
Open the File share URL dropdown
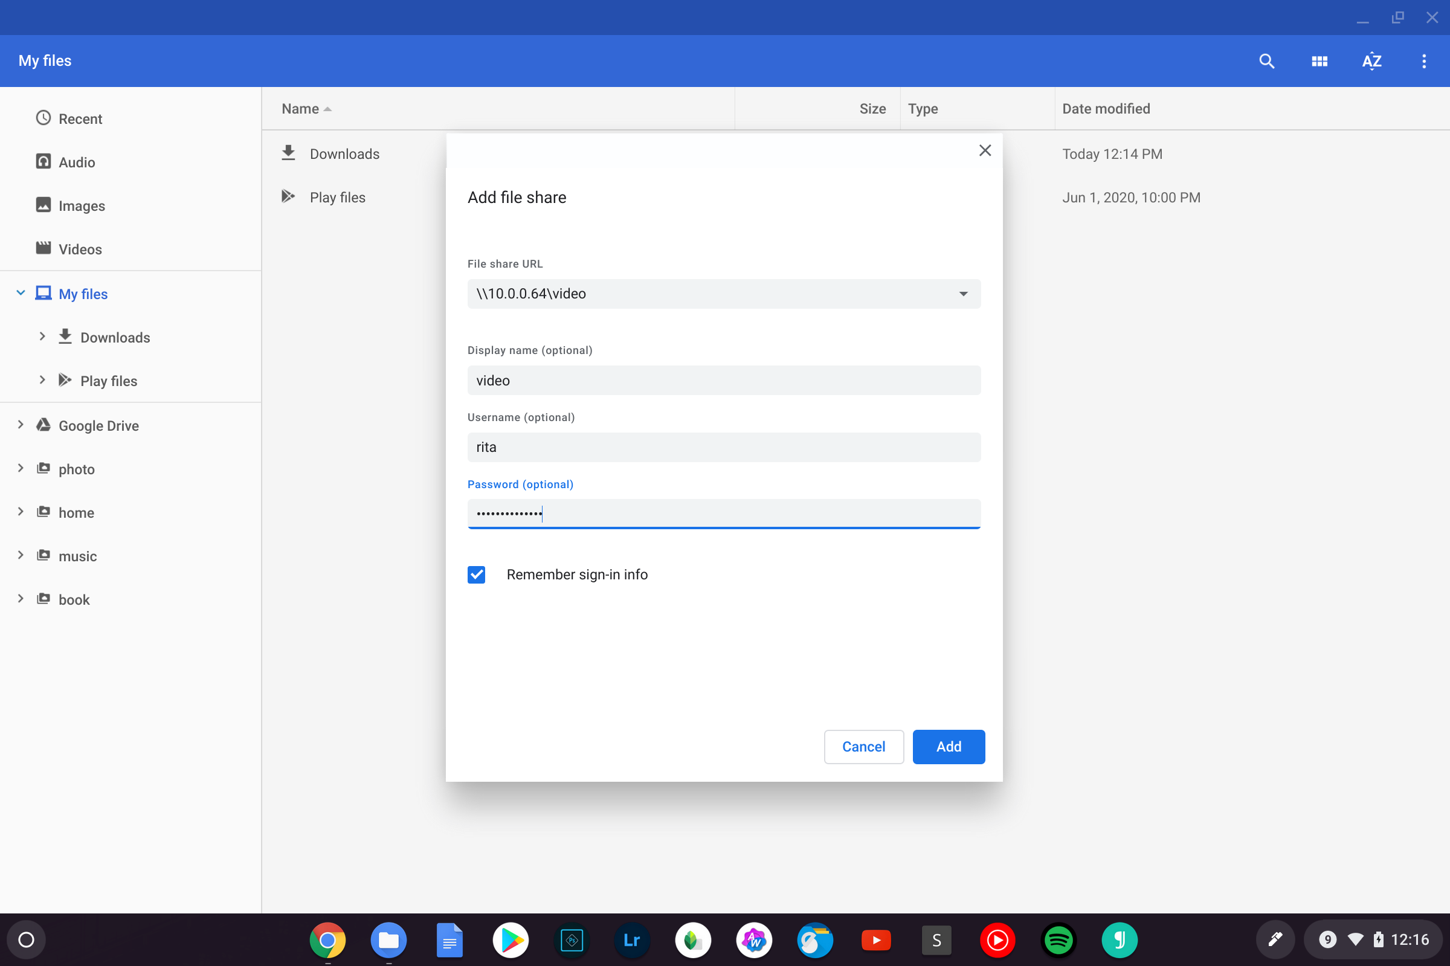coord(963,294)
